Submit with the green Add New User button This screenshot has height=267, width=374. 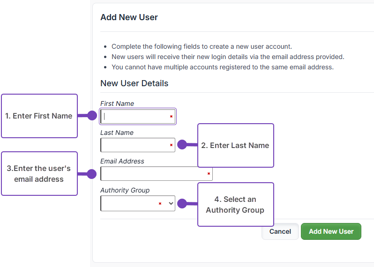tap(331, 231)
